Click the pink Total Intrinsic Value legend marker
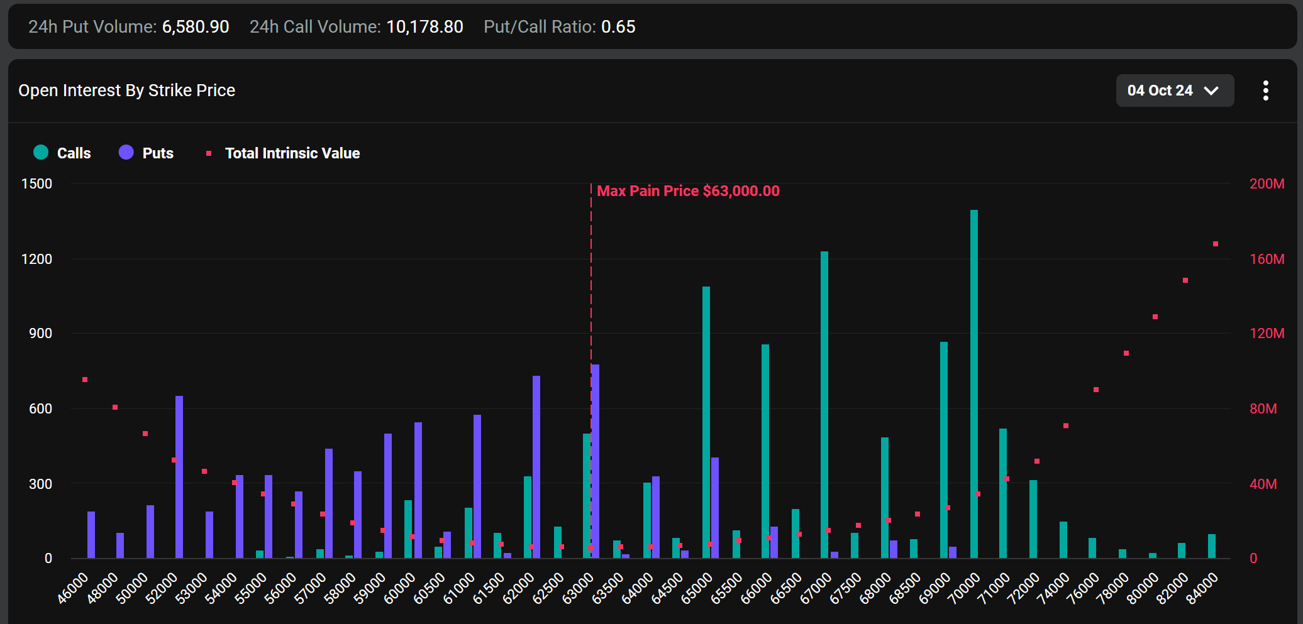1303x624 pixels. 209,153
